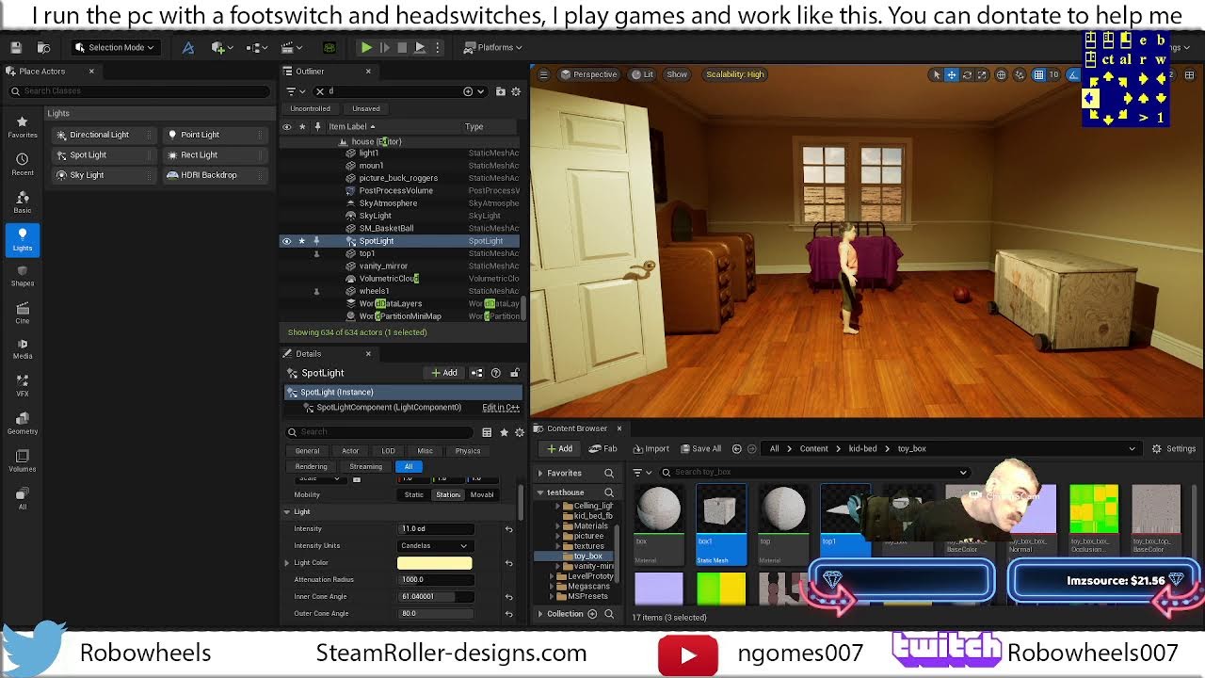Open the Platforms dropdown
Screen dimensions: 1205x678
coord(494,47)
